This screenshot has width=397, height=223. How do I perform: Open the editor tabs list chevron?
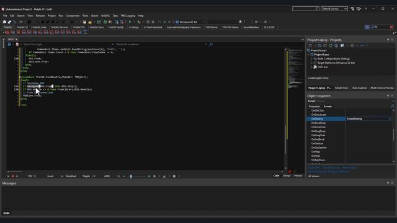pyautogui.click(x=302, y=40)
